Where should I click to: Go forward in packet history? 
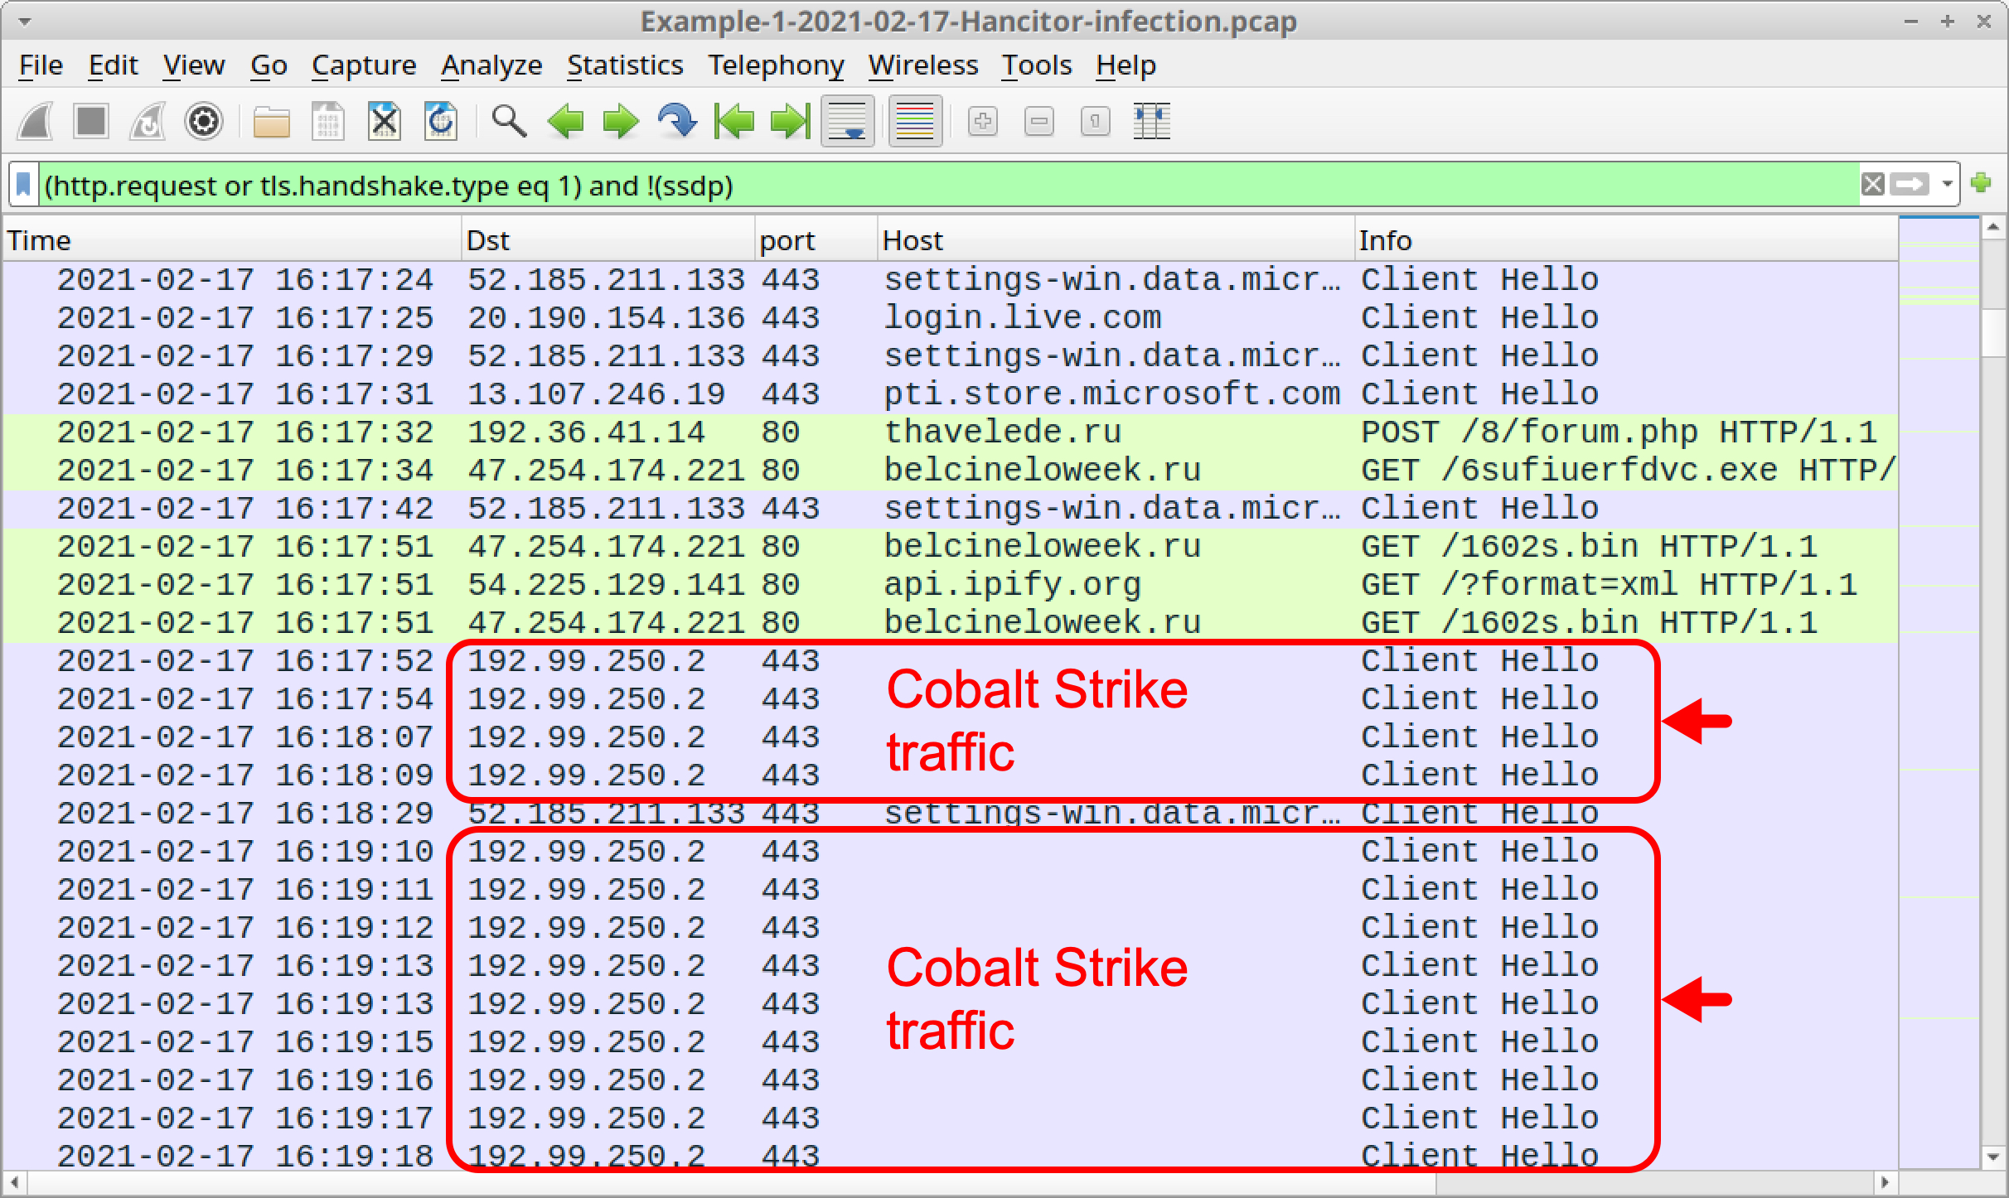click(621, 122)
